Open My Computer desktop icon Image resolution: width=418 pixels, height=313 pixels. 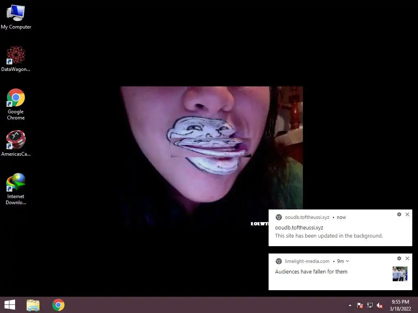point(16,17)
